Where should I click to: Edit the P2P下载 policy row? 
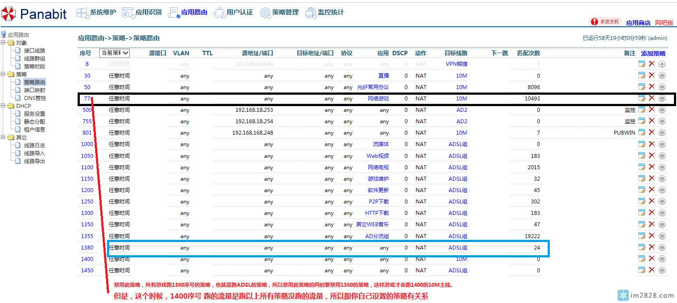click(642, 201)
